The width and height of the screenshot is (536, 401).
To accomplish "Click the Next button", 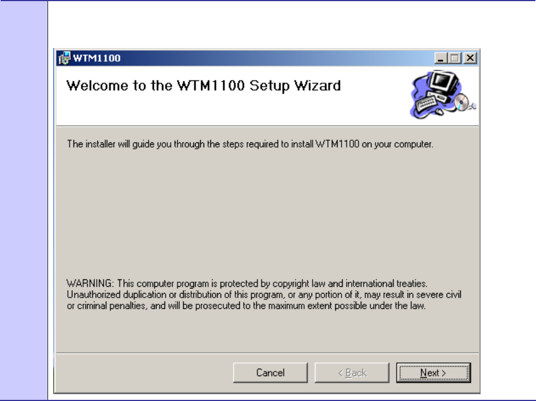I will click(x=433, y=373).
